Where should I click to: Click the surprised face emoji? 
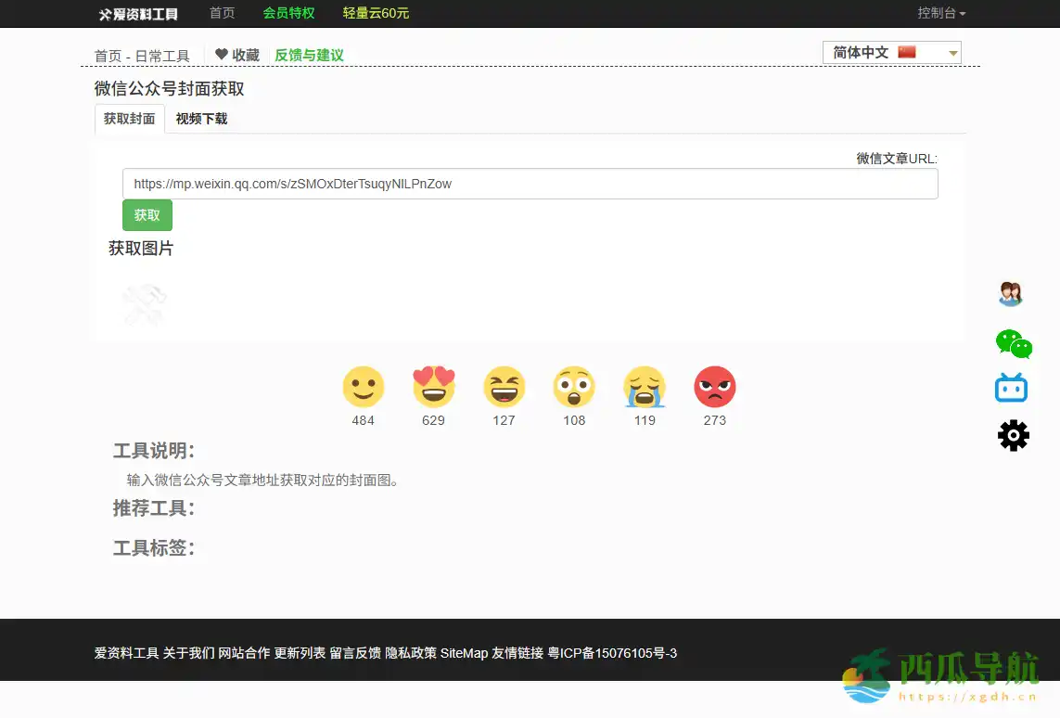[574, 386]
